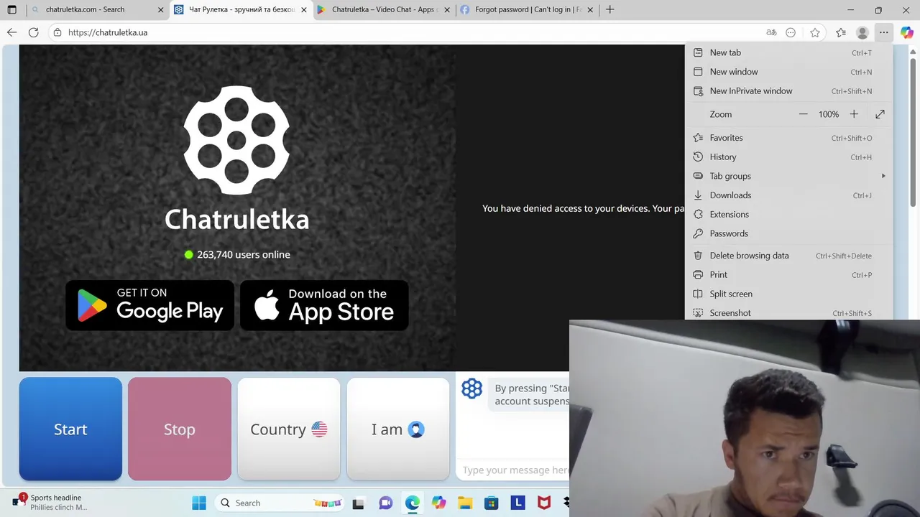The width and height of the screenshot is (920, 517).
Task: Open Task View on taskbar
Action: [359, 503]
